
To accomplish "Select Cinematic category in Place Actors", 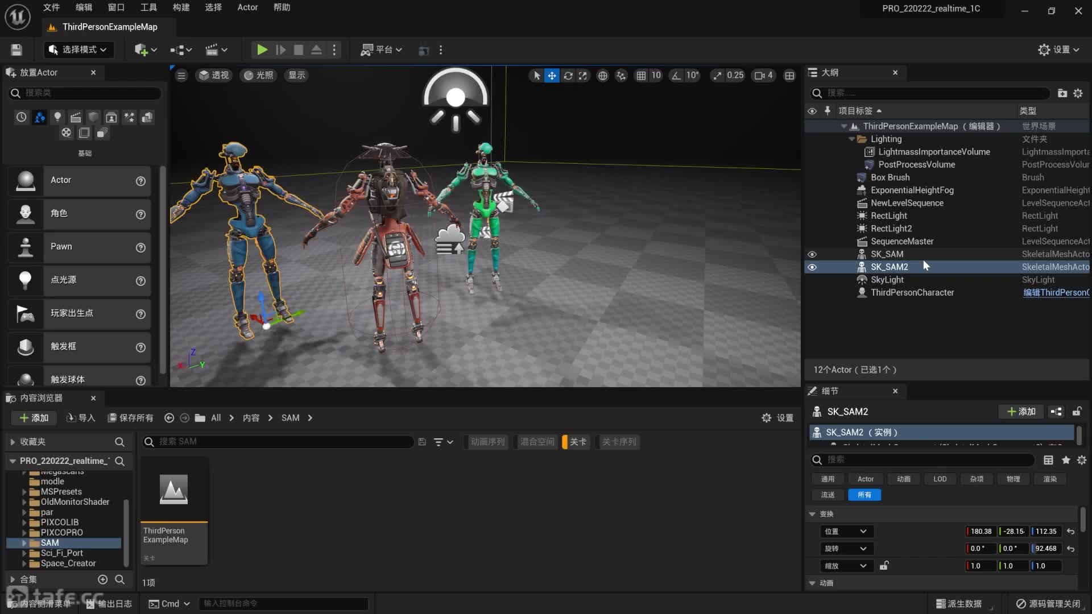I will pyautogui.click(x=76, y=117).
